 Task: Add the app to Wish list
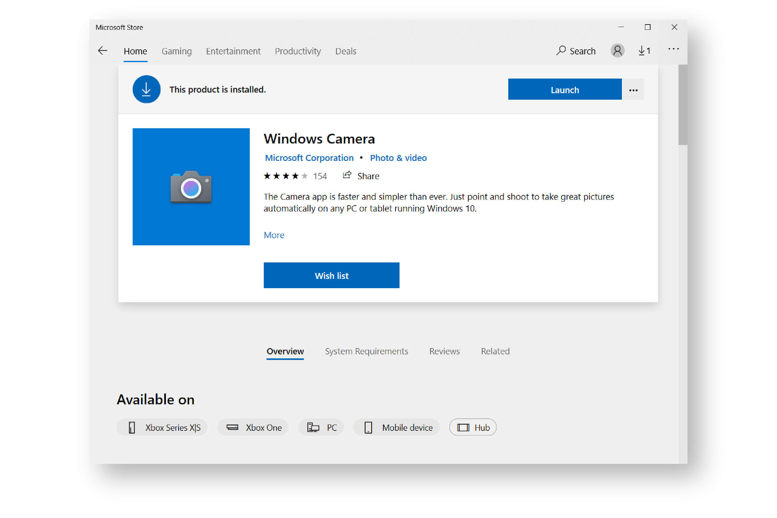pos(331,275)
